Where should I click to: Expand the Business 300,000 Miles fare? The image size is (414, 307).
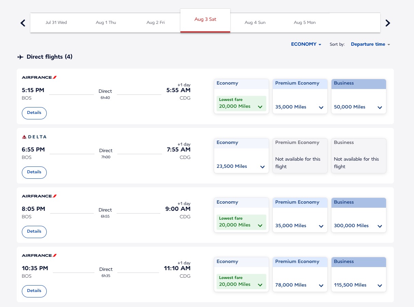(x=380, y=226)
